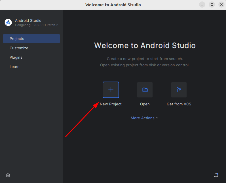Close the Welcome to Android Studio window
The height and width of the screenshot is (183, 226).
tap(221, 5)
